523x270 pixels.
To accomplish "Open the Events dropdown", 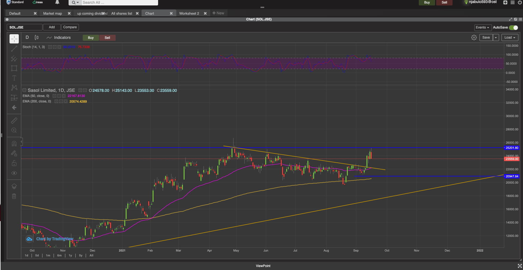I will 482,27.
